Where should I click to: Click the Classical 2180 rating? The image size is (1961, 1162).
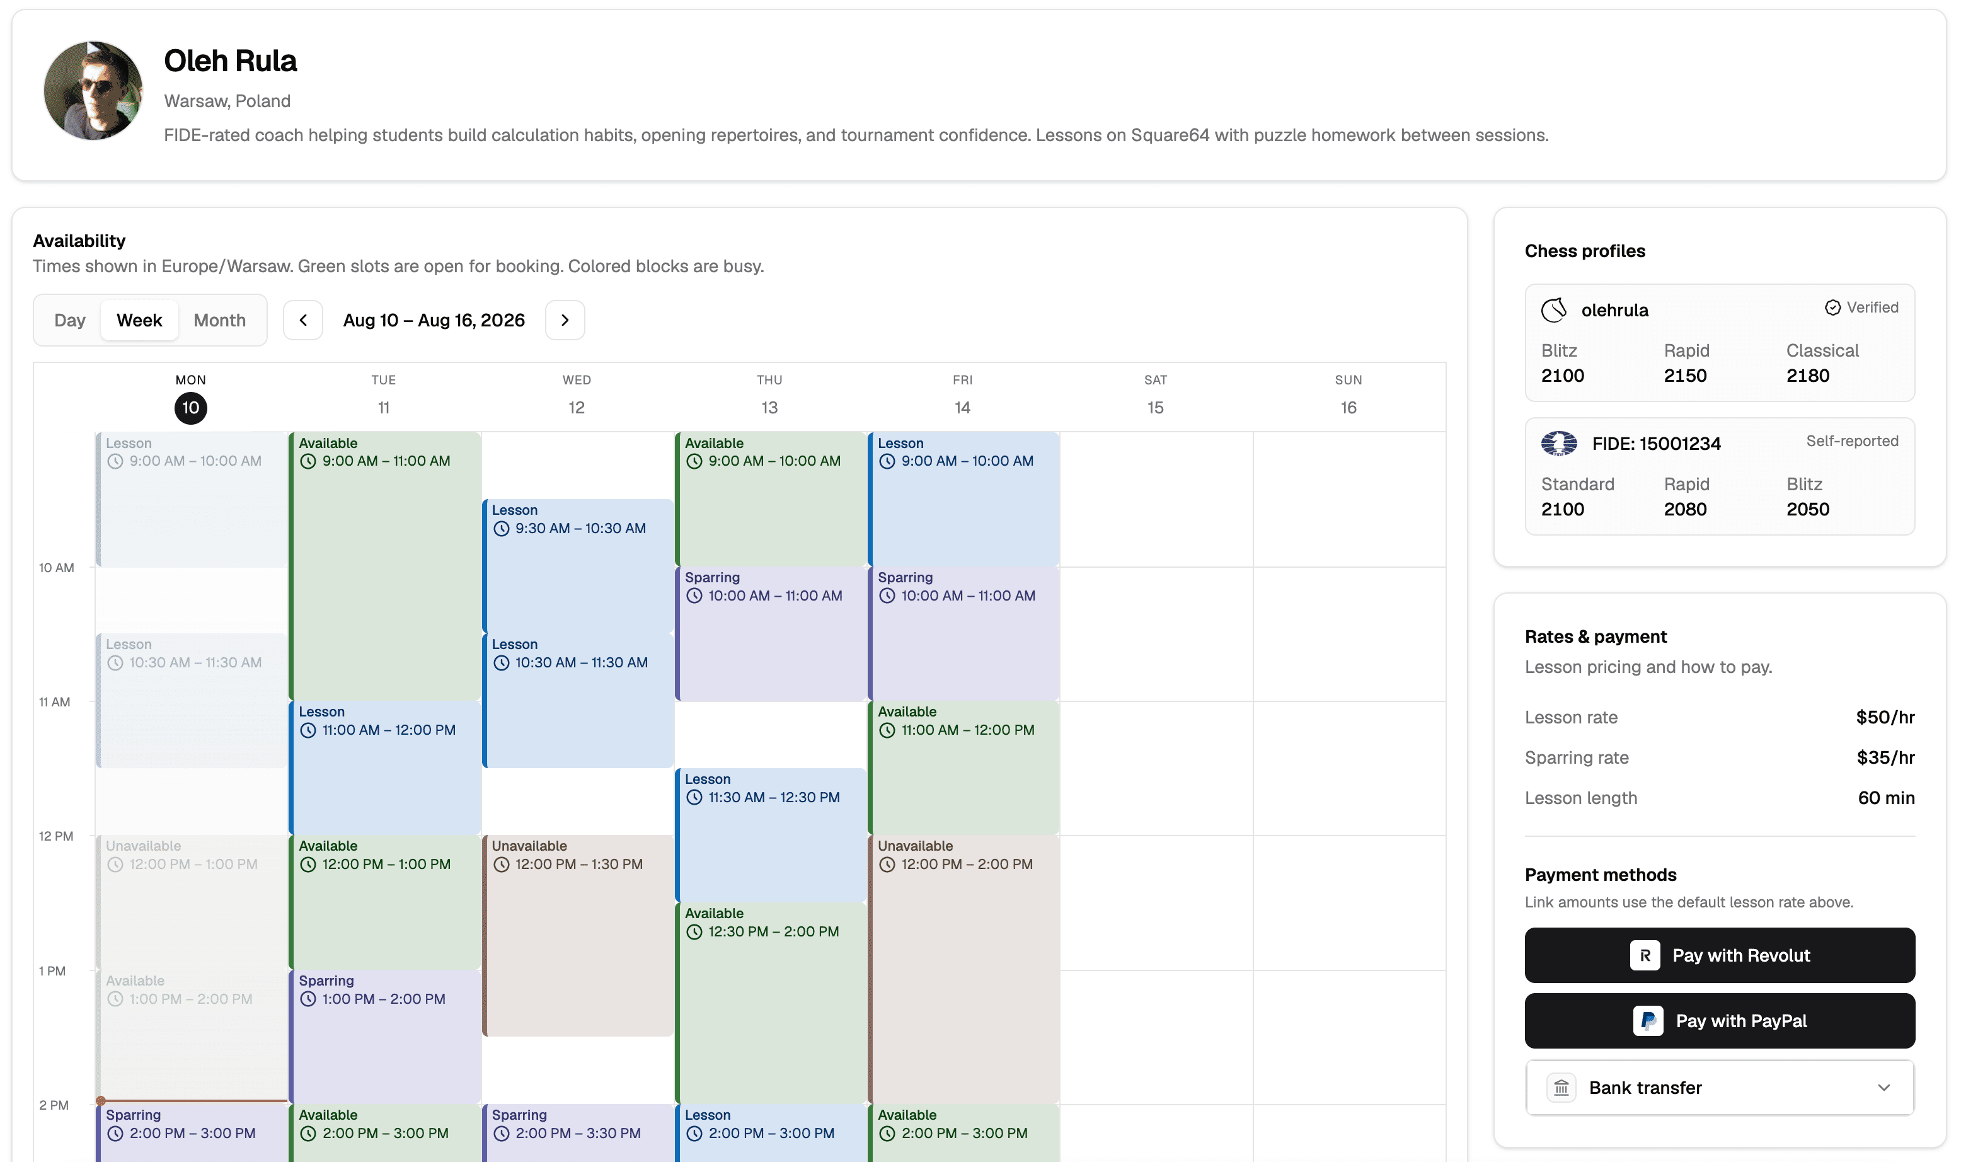[x=1808, y=376]
